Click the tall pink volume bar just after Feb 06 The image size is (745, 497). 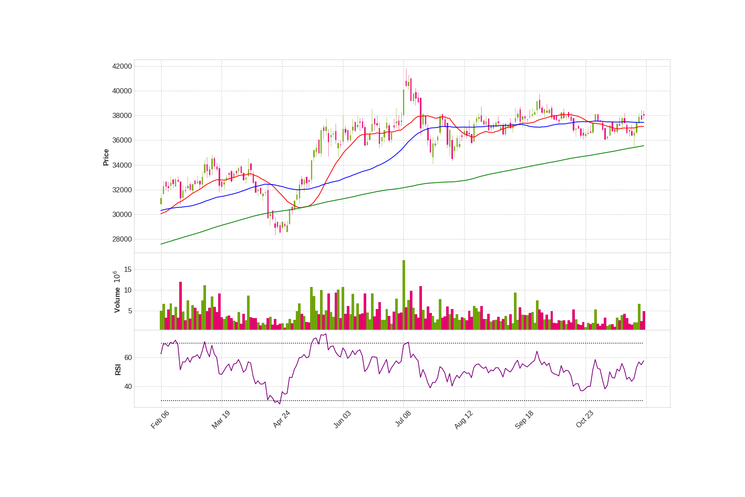pyautogui.click(x=181, y=306)
